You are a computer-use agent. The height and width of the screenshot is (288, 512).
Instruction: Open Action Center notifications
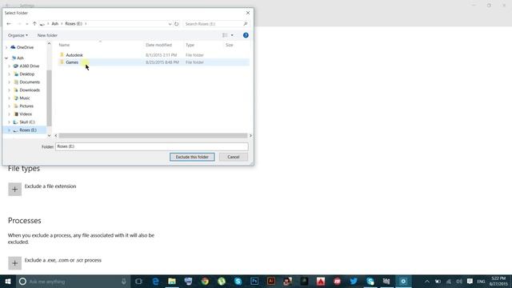point(470,282)
